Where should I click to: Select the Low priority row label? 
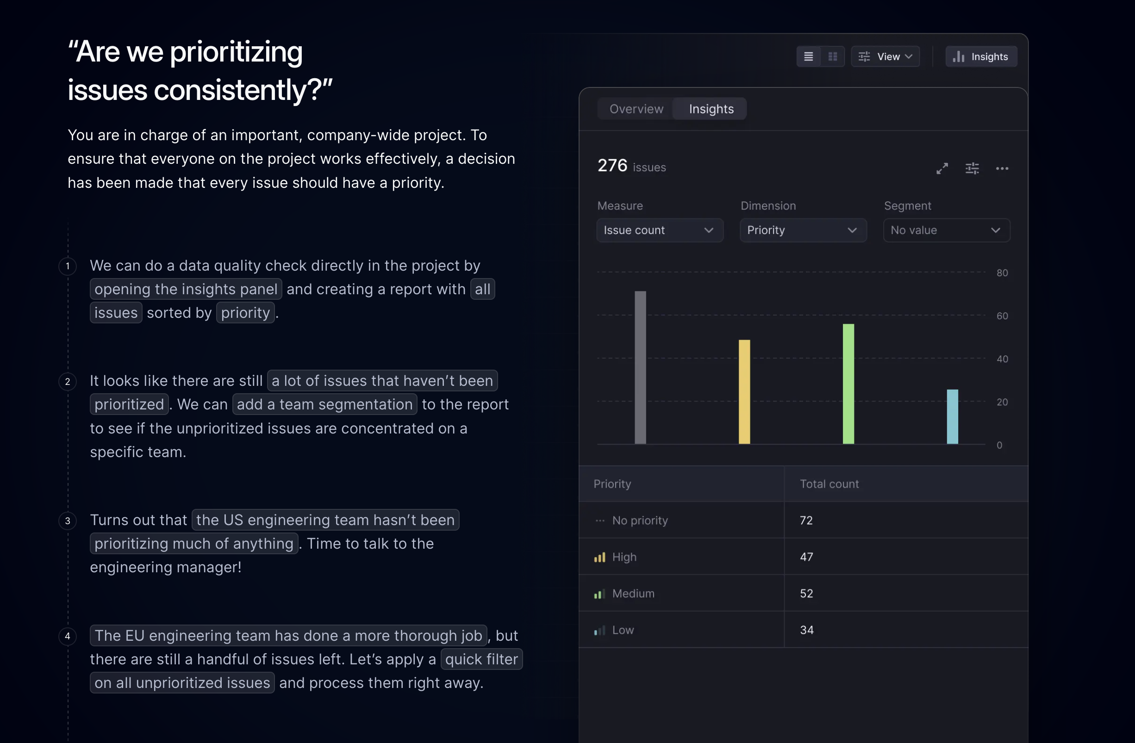623,630
